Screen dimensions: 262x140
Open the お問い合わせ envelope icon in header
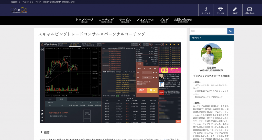[249, 10]
